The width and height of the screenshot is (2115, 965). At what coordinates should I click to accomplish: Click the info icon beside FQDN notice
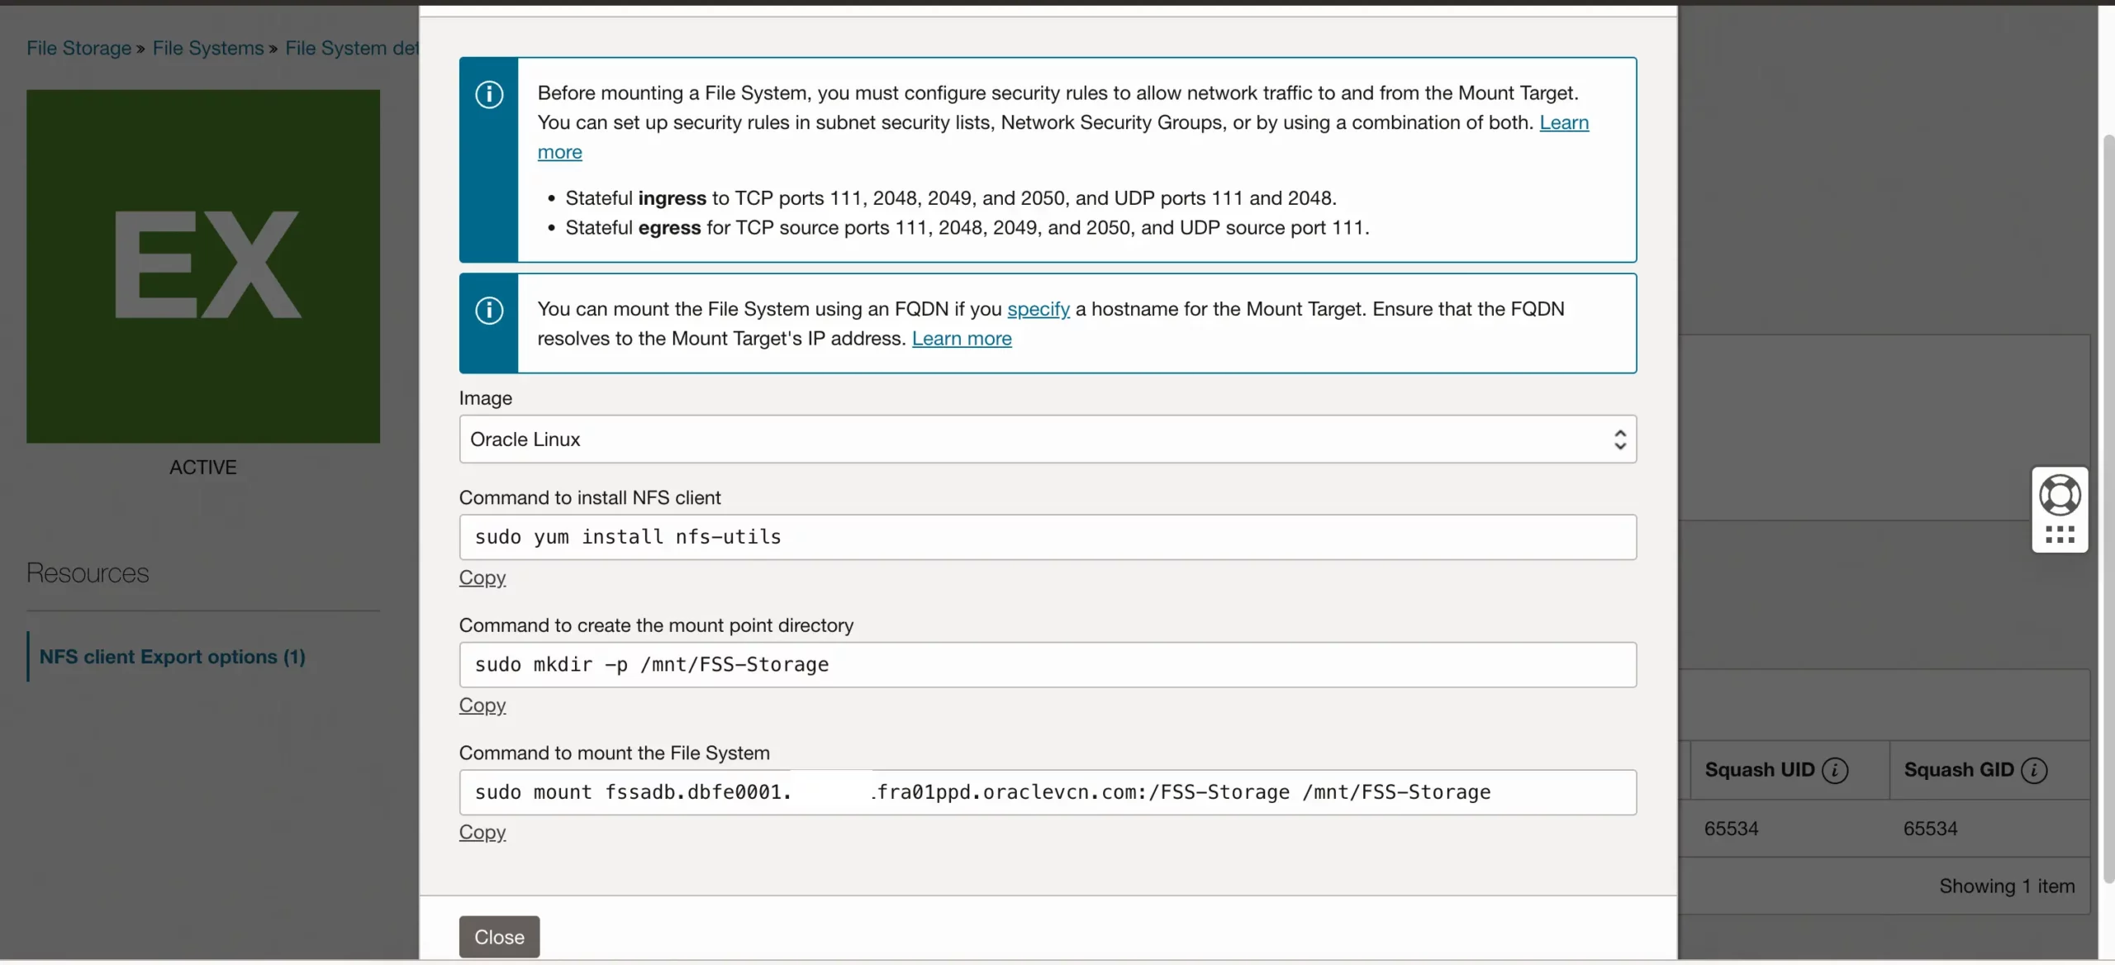point(489,310)
